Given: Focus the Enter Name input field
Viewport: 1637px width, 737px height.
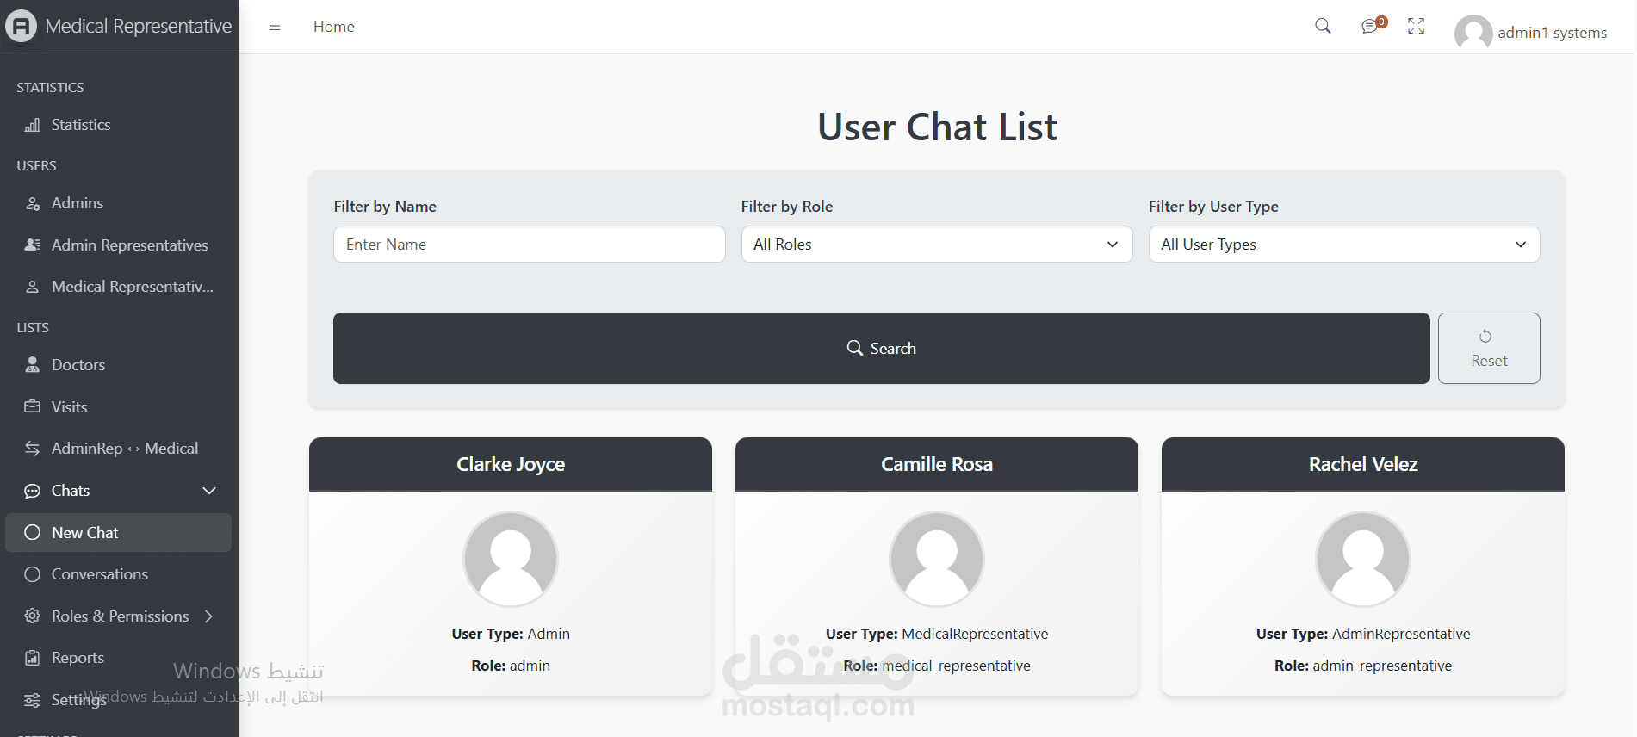Looking at the screenshot, I should click(x=529, y=245).
